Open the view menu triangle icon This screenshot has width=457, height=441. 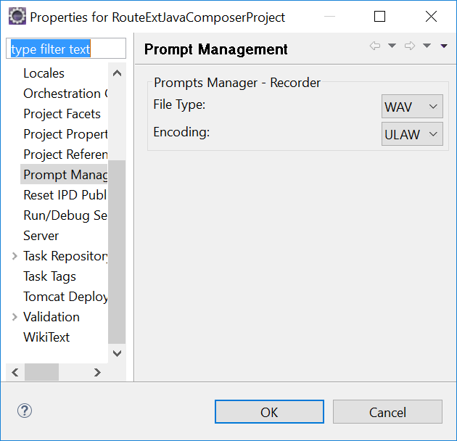click(444, 46)
